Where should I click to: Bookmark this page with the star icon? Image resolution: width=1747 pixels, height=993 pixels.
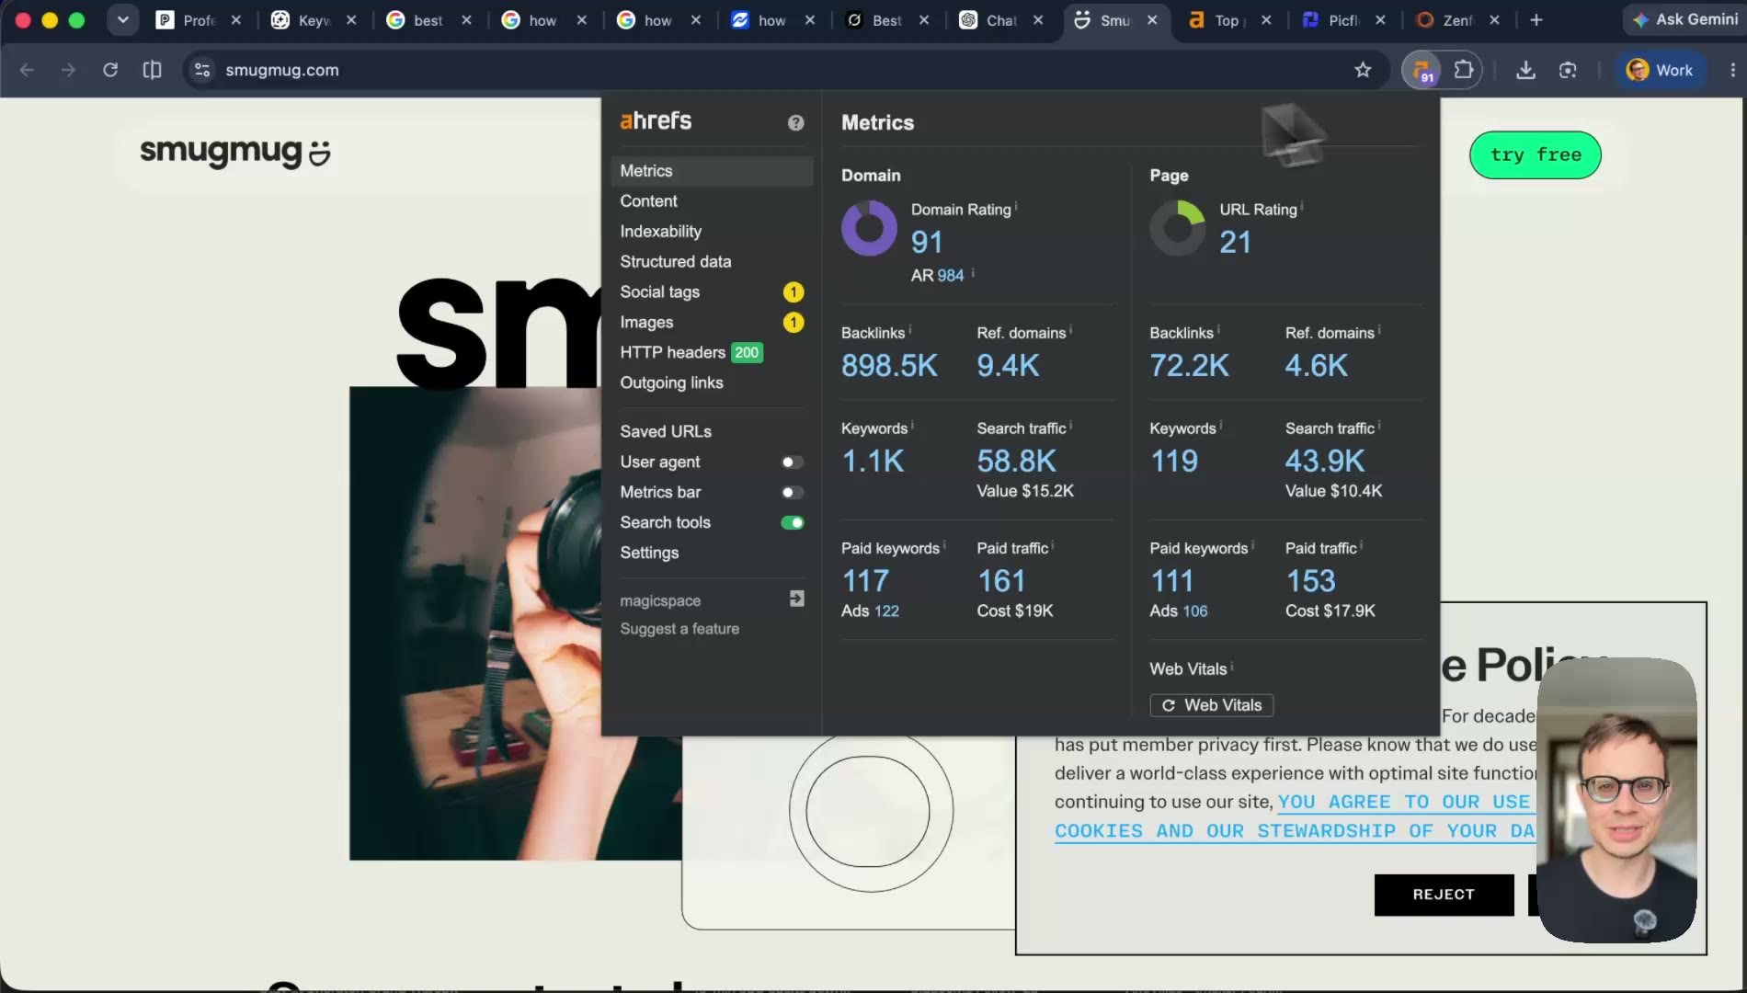point(1363,70)
